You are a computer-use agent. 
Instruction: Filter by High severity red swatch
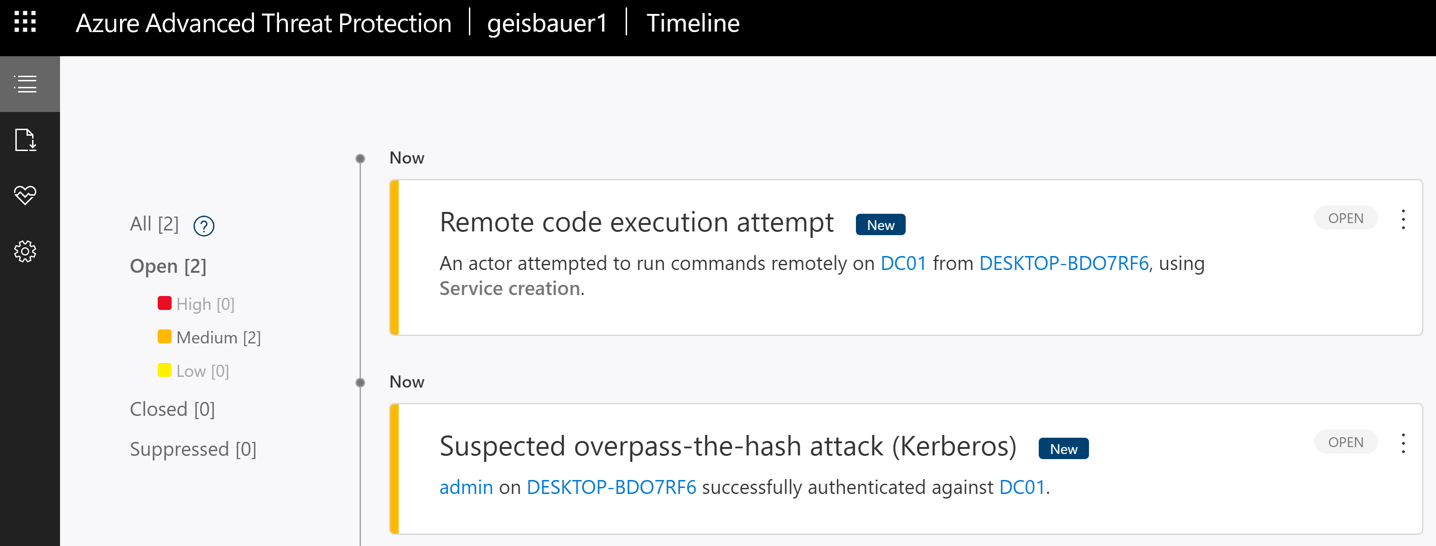point(165,303)
